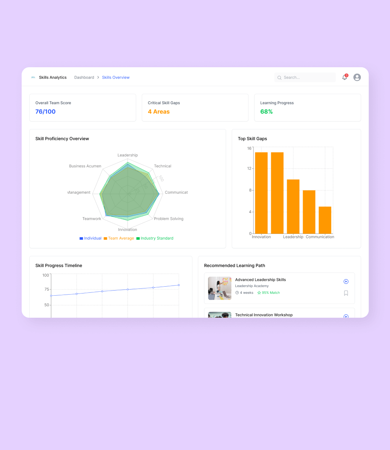Screen dimensions: 390x450
Task: Go to Dashboard breadcrumb
Action: click(84, 77)
